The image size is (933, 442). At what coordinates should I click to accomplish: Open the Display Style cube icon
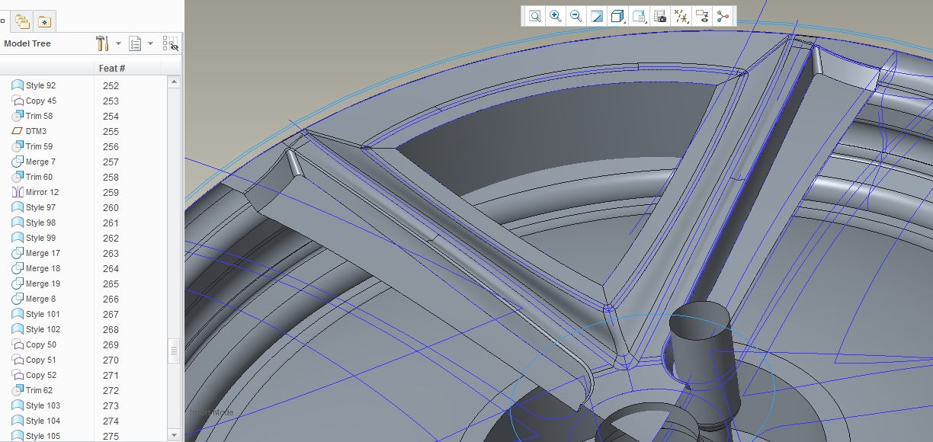(x=618, y=16)
